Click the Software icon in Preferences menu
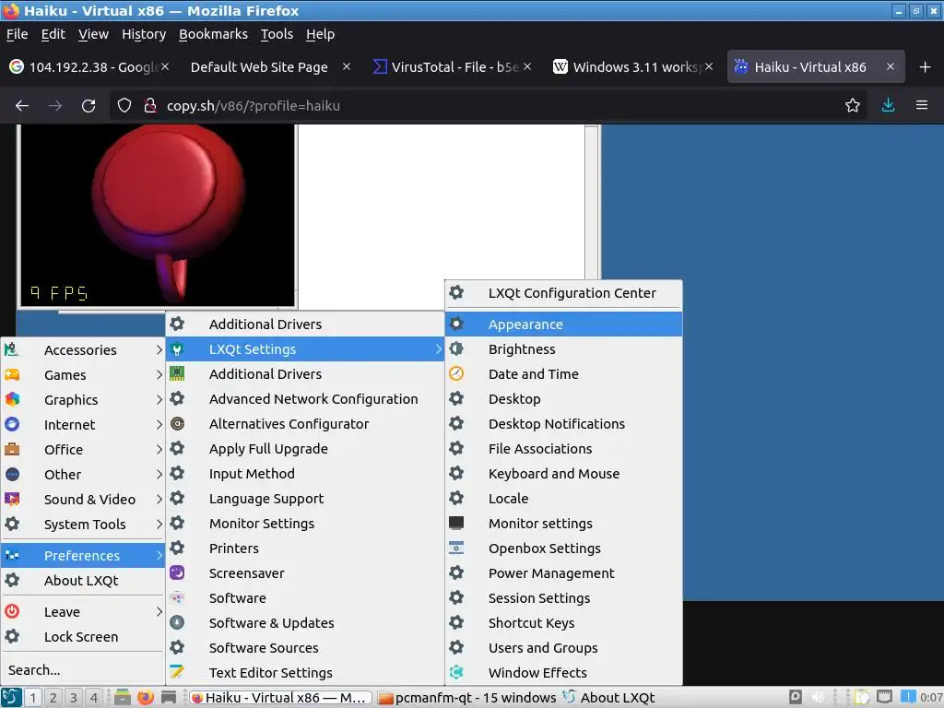Viewport: 944px width, 708px height. (x=177, y=597)
